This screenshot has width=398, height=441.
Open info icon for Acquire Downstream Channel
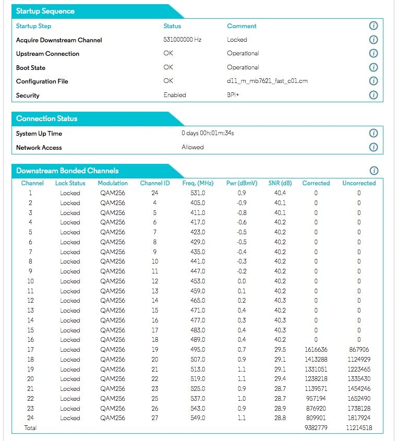pyautogui.click(x=373, y=39)
